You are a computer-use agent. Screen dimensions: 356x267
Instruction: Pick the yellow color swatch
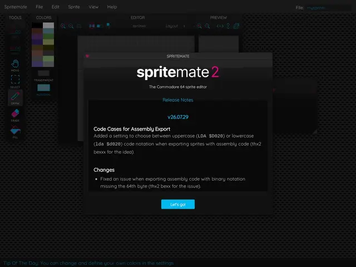point(48,42)
